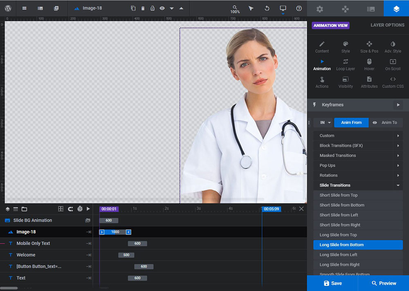This screenshot has width=409, height=291.
Task: Toggle the timeline grid selection icon
Action: [61, 209]
